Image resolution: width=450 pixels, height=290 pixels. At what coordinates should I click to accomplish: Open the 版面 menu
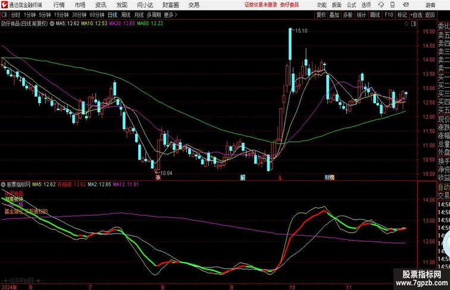point(337,5)
